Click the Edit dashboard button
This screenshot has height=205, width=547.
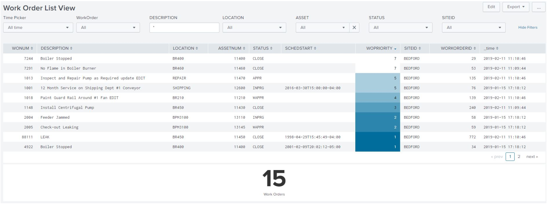(491, 7)
